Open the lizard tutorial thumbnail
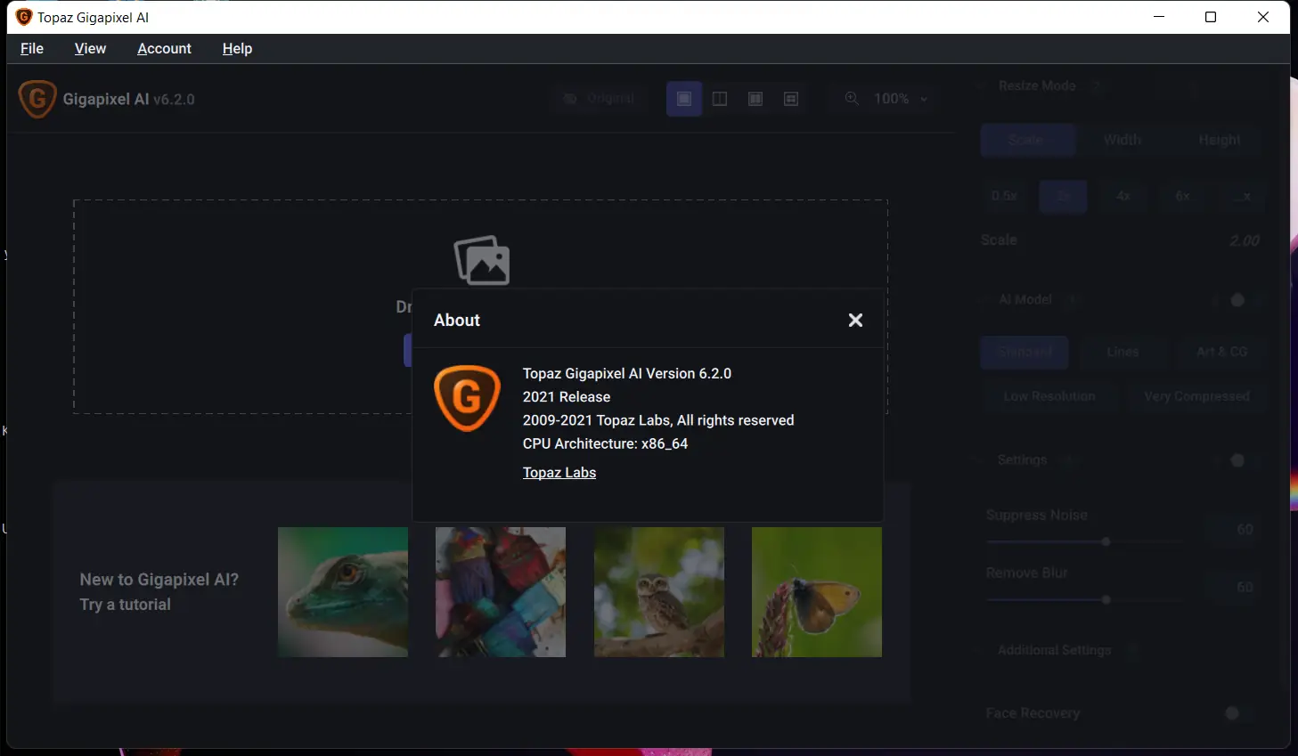This screenshot has width=1298, height=756. click(x=343, y=592)
